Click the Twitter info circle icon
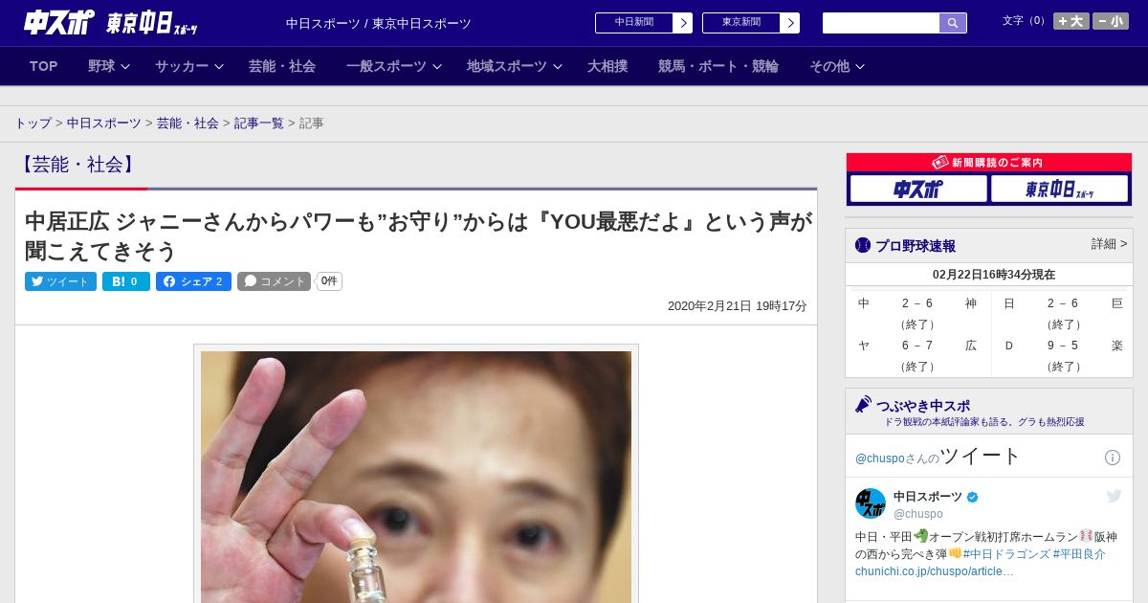 (x=1113, y=458)
